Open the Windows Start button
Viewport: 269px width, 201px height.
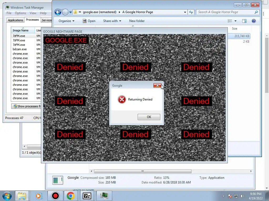coord(7,196)
